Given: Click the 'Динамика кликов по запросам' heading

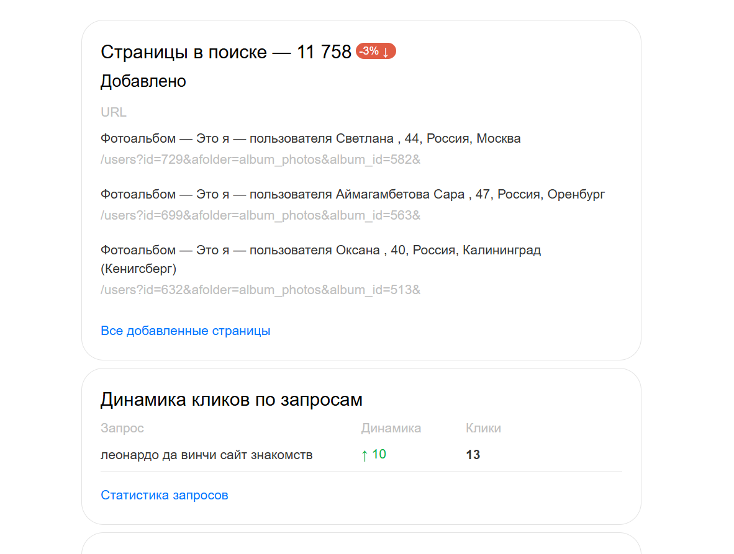Looking at the screenshot, I should click(231, 400).
